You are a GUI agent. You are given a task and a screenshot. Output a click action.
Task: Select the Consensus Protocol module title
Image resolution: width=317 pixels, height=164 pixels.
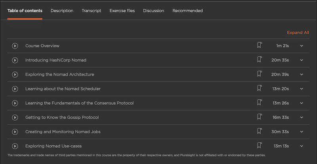[79, 103]
